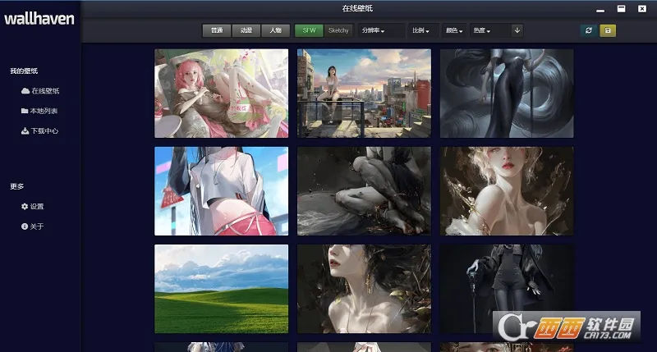Click the info icon beside 关于
Image resolution: width=657 pixels, height=352 pixels.
(25, 226)
